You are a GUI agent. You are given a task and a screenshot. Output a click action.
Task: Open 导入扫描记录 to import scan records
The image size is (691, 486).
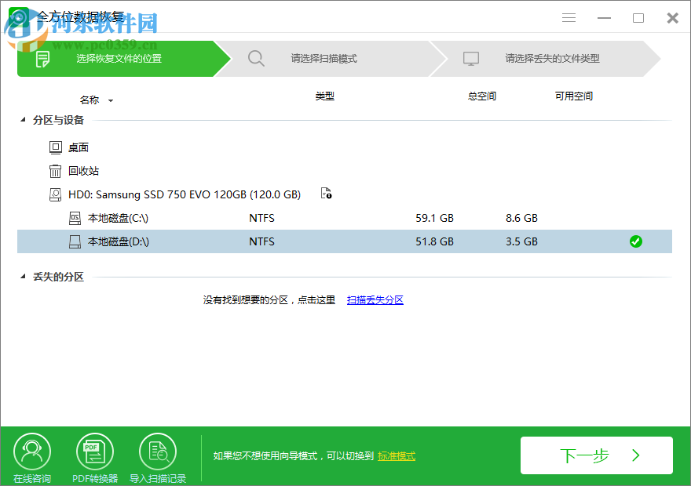pos(157,455)
